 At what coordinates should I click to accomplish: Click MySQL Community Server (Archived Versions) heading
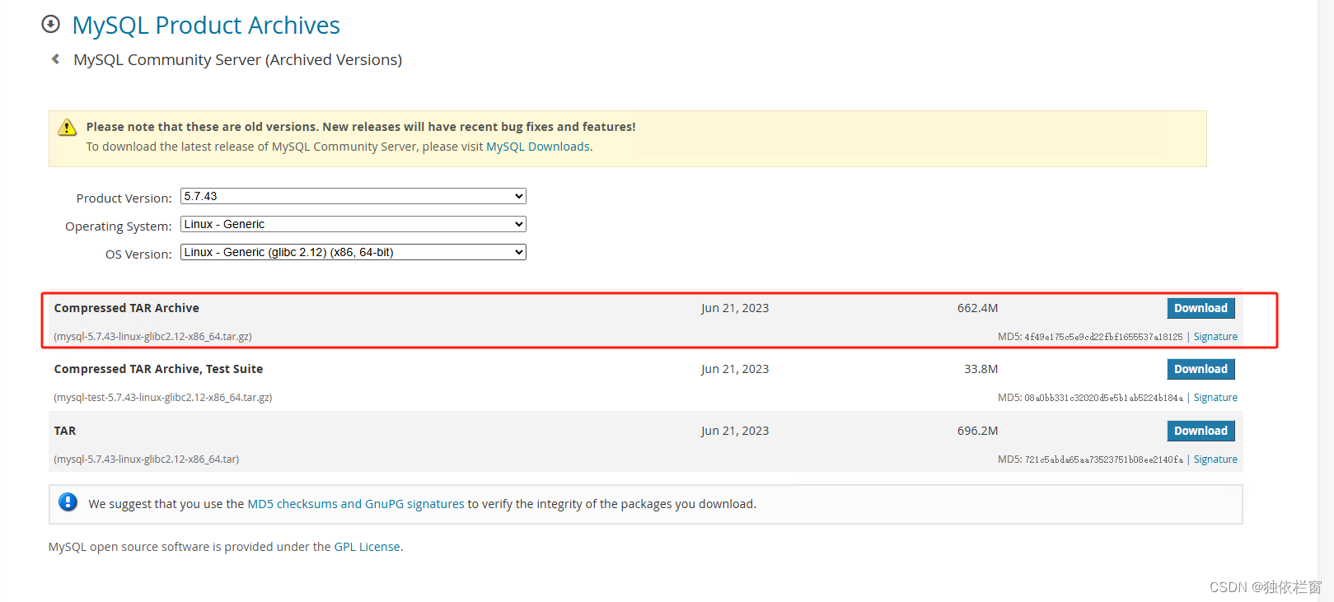pos(238,60)
